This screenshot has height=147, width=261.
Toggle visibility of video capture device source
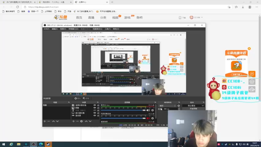(95, 105)
